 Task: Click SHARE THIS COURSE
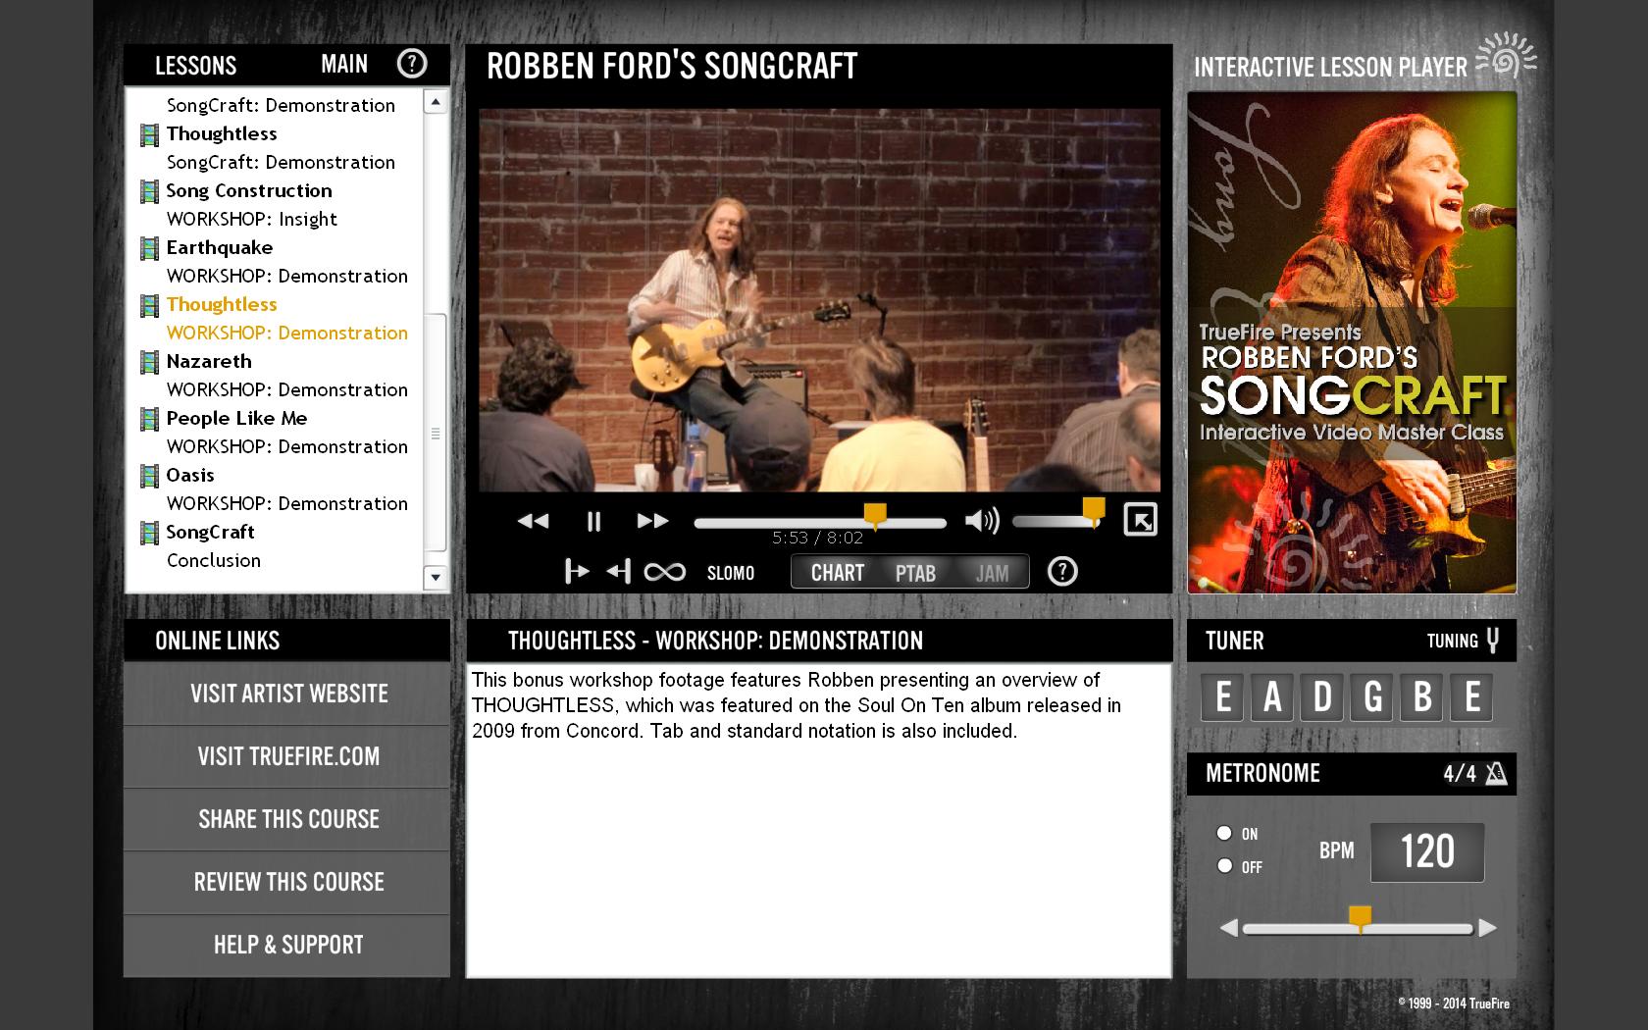(x=287, y=819)
